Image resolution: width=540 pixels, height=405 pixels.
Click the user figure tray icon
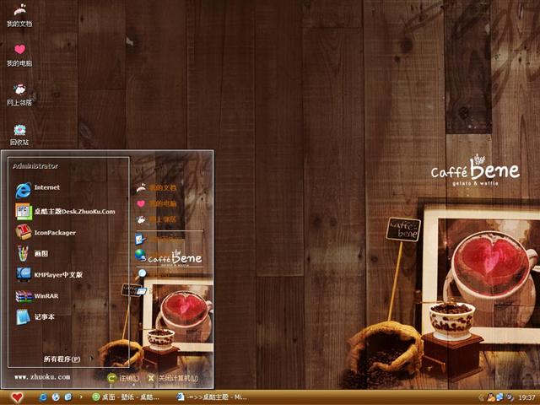pos(491,397)
